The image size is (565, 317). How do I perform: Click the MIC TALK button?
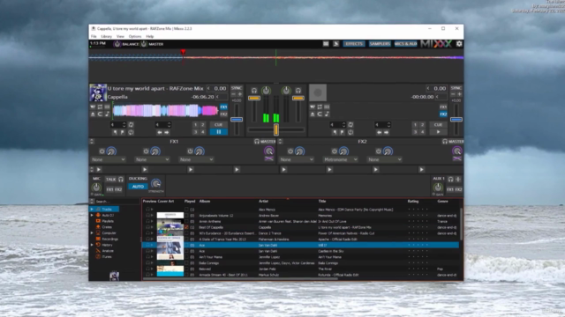(110, 179)
